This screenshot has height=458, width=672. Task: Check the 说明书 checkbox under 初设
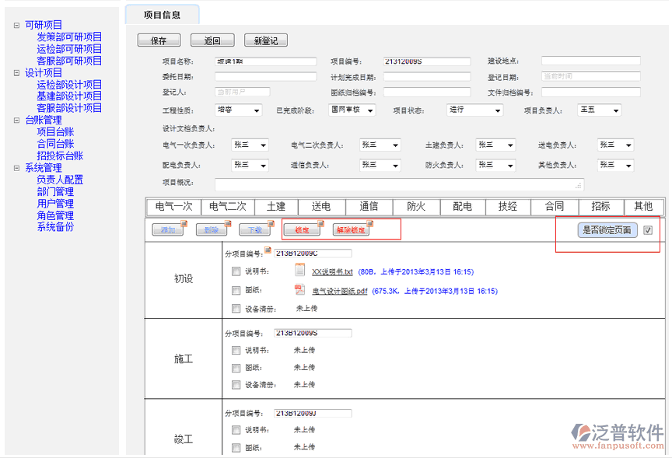(x=236, y=271)
